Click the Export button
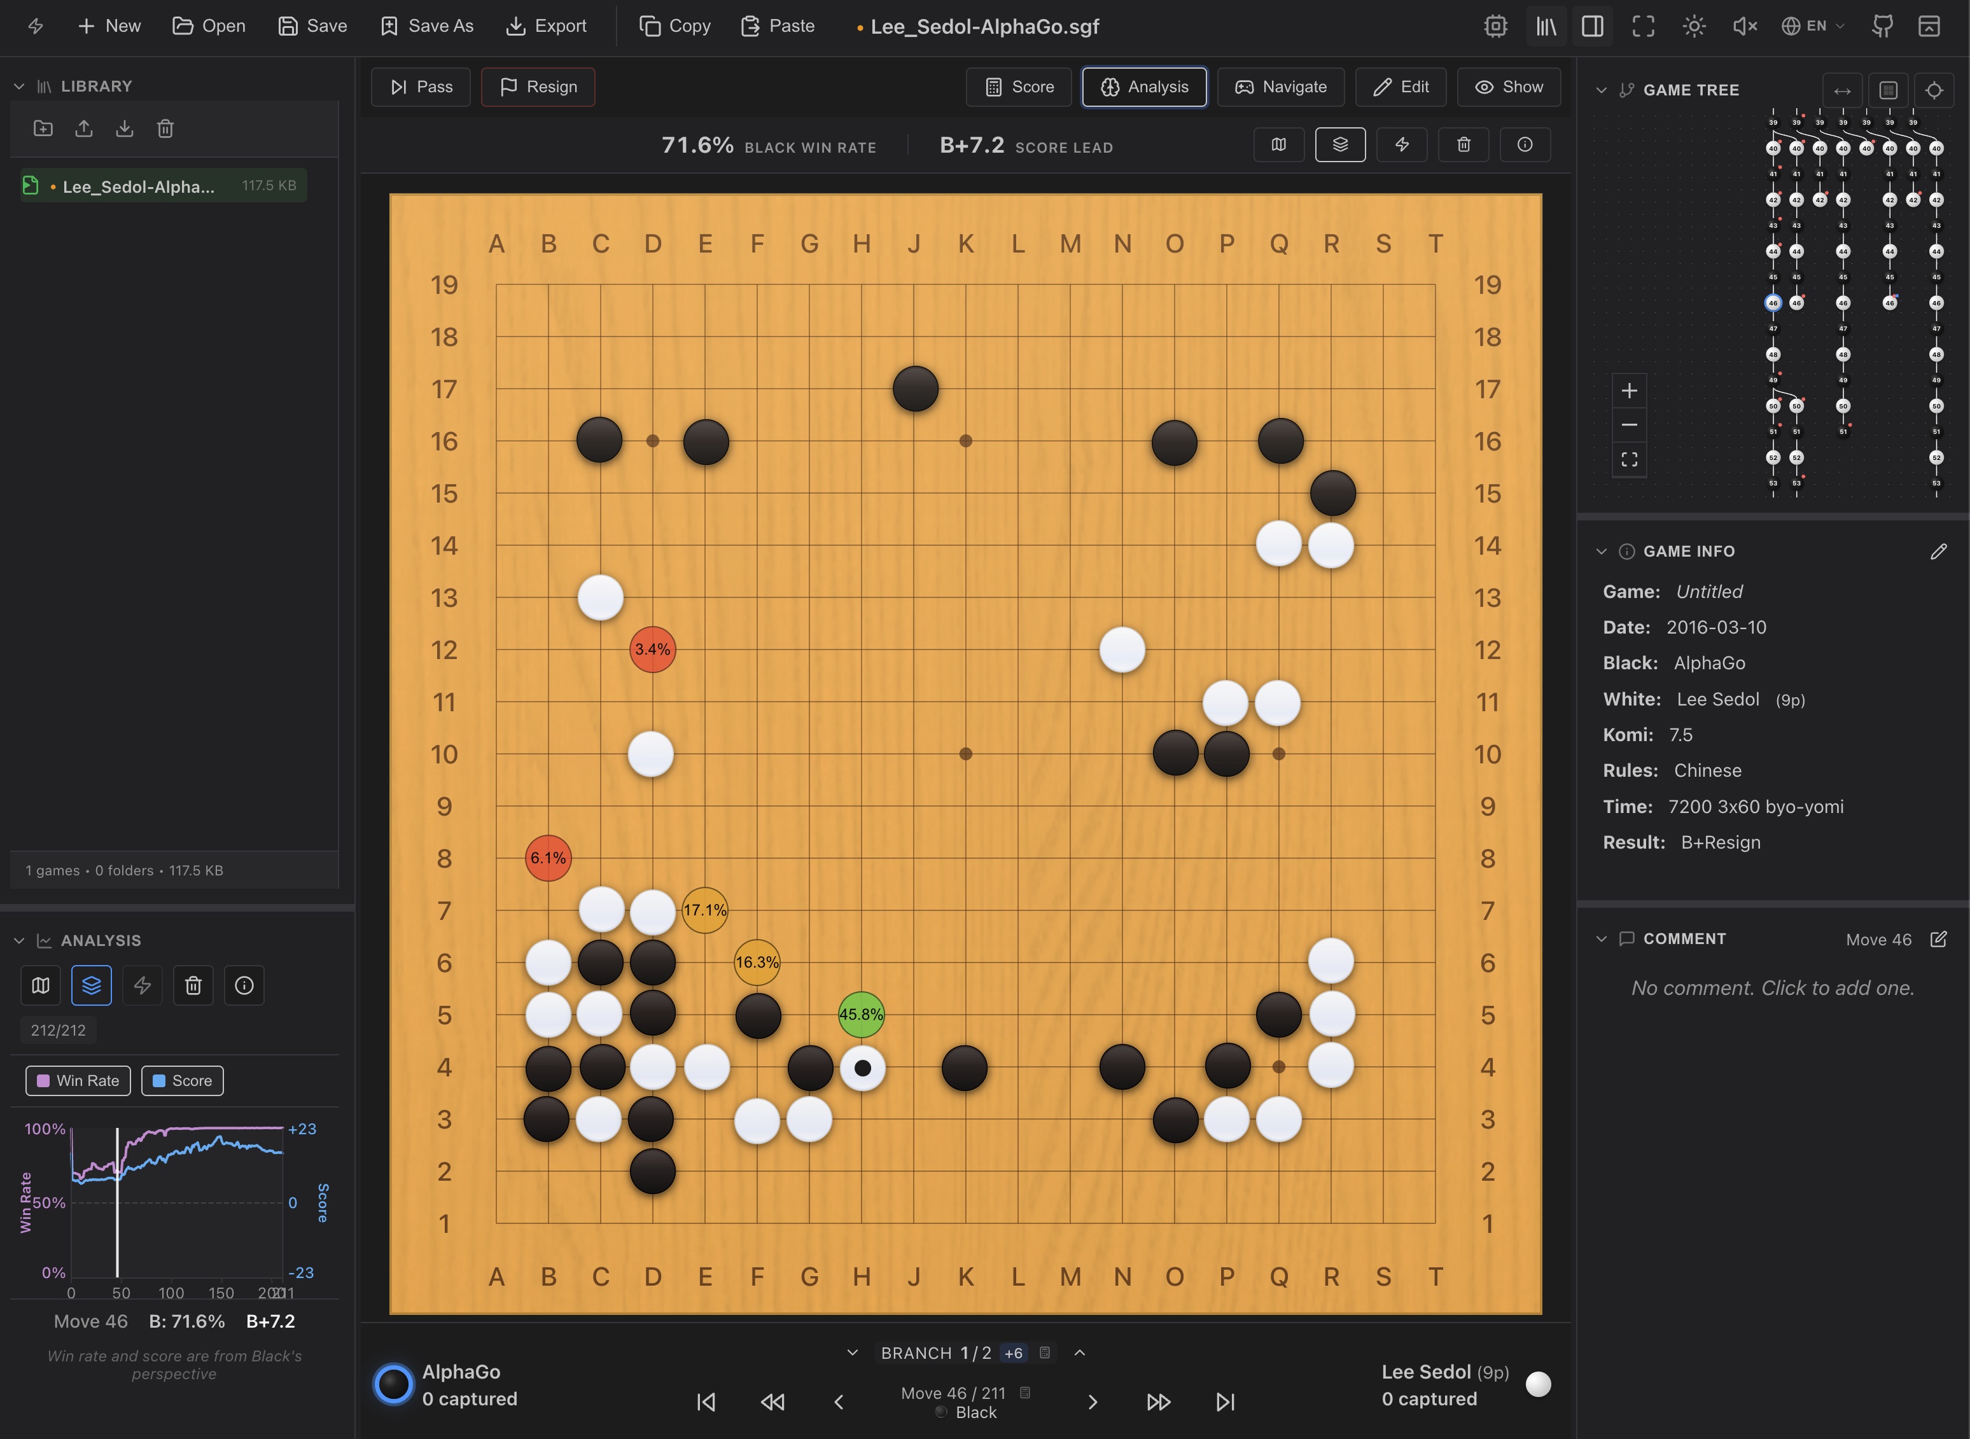1970x1439 pixels. (547, 26)
